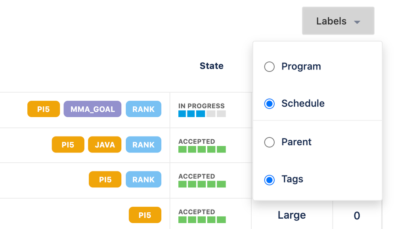The width and height of the screenshot is (396, 229).
Task: Click the IN PROGRESS state progress bar
Action: click(202, 114)
